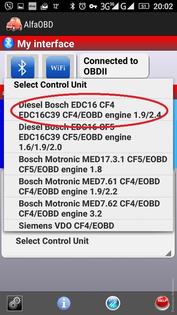Screen dimensions: 177x315
Task: Tap the red car AlfaOBD logo
Action: pyautogui.click(x=14, y=24)
